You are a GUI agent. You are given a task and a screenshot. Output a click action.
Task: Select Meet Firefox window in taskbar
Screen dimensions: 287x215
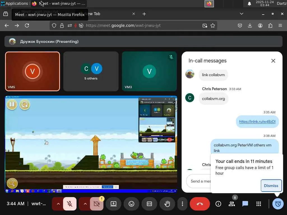coord(59,3)
